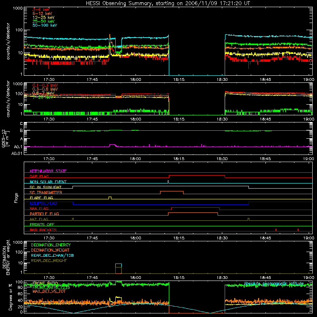The image size is (317, 317).
Task: Select the ATTENUATOR_STATE flag label
Action: tap(48, 171)
